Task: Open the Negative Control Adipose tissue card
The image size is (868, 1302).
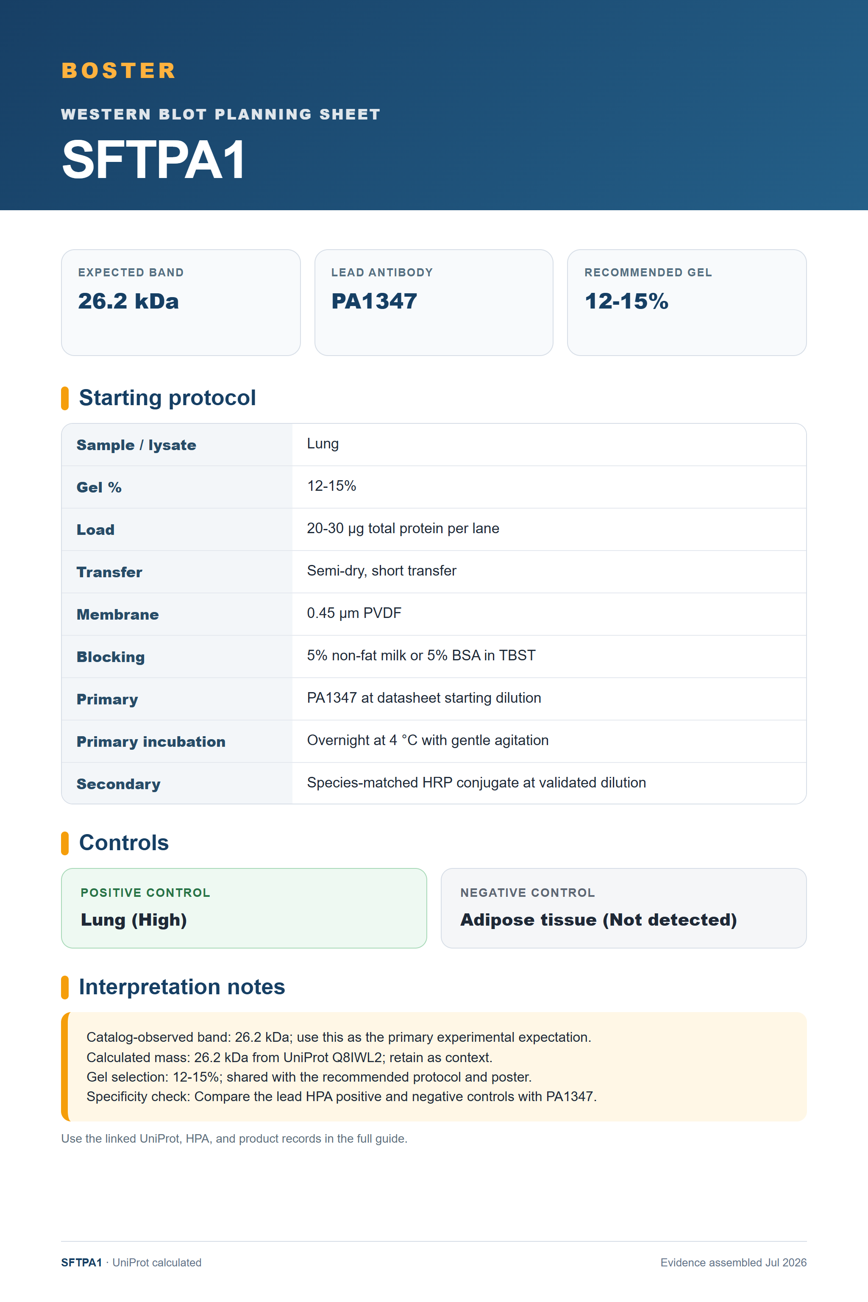Action: pos(624,908)
